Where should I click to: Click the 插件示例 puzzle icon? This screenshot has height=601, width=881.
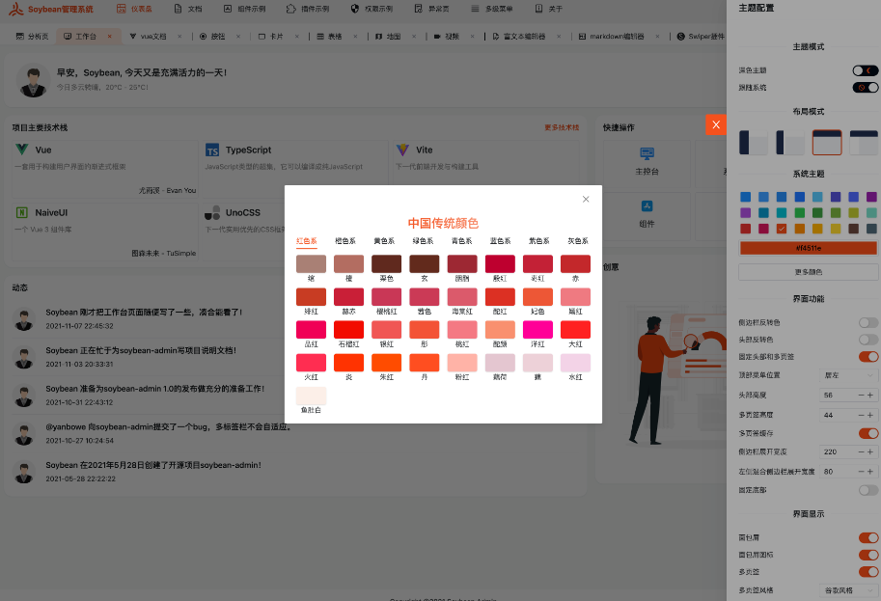(x=290, y=9)
